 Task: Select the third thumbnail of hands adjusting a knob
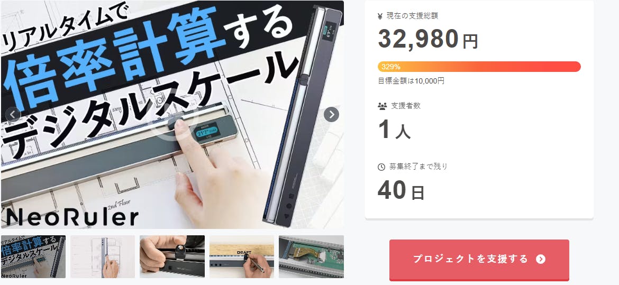172,256
